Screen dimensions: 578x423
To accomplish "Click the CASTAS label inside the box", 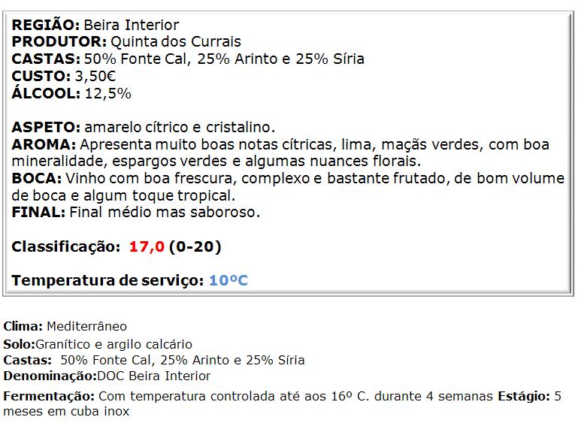I will pos(46,59).
